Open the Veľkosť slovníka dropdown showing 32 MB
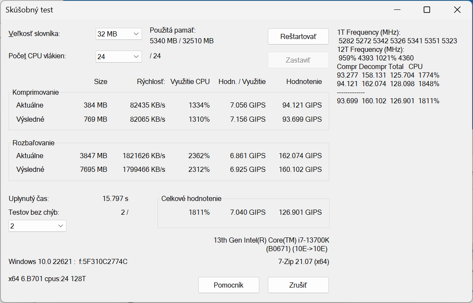Screen dimensions: 473x303 tap(118, 34)
